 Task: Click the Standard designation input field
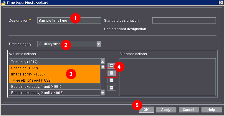tap(184, 21)
